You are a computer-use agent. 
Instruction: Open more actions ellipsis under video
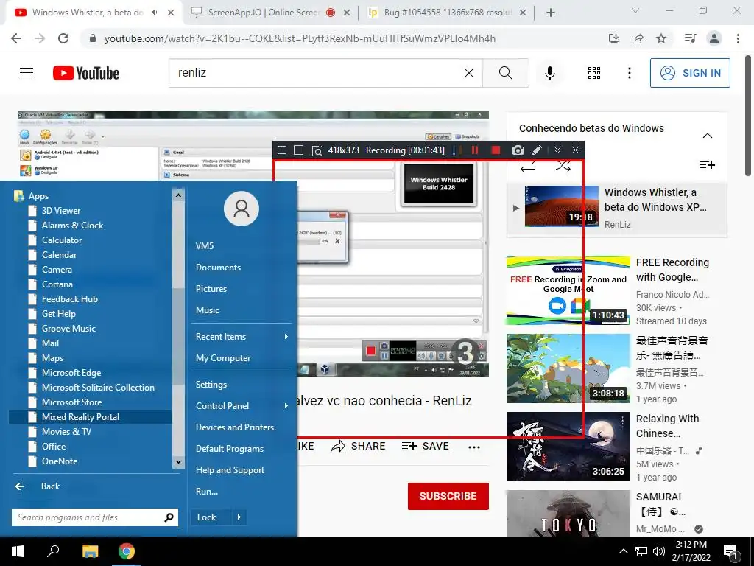tap(474, 447)
